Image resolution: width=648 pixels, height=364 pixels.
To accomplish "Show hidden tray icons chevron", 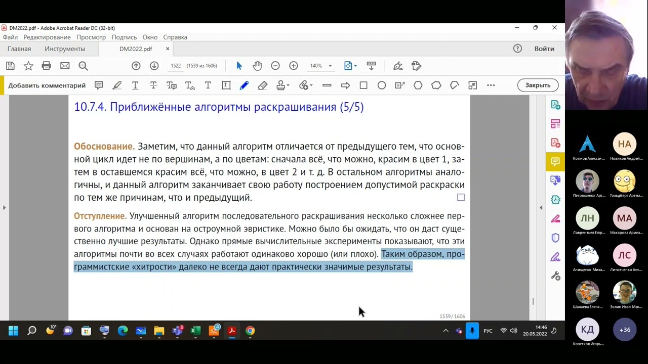I will (x=445, y=331).
